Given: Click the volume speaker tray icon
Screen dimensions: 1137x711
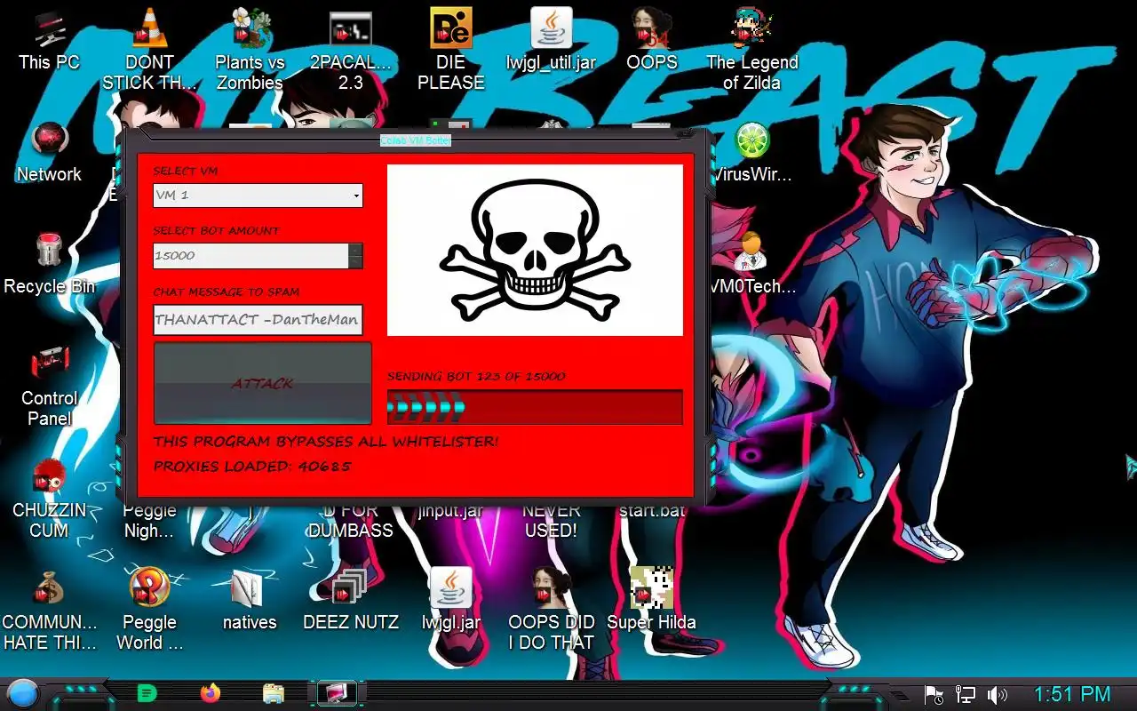Looking at the screenshot, I should (x=998, y=694).
